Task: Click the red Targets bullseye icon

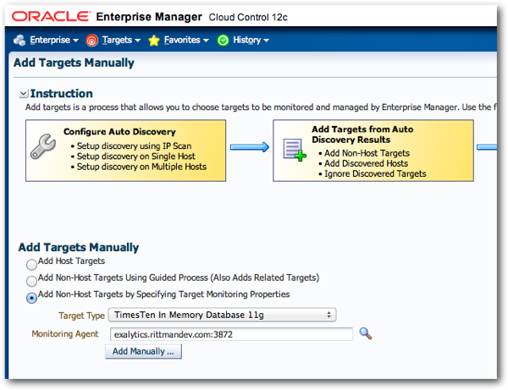Action: pyautogui.click(x=91, y=41)
